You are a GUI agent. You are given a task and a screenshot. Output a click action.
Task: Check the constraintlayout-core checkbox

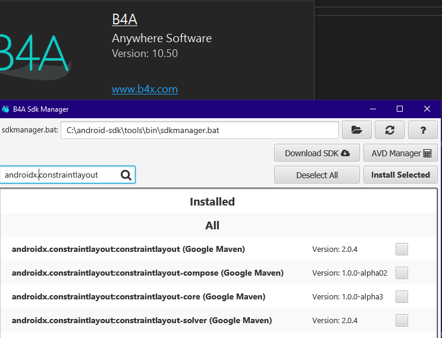(402, 296)
